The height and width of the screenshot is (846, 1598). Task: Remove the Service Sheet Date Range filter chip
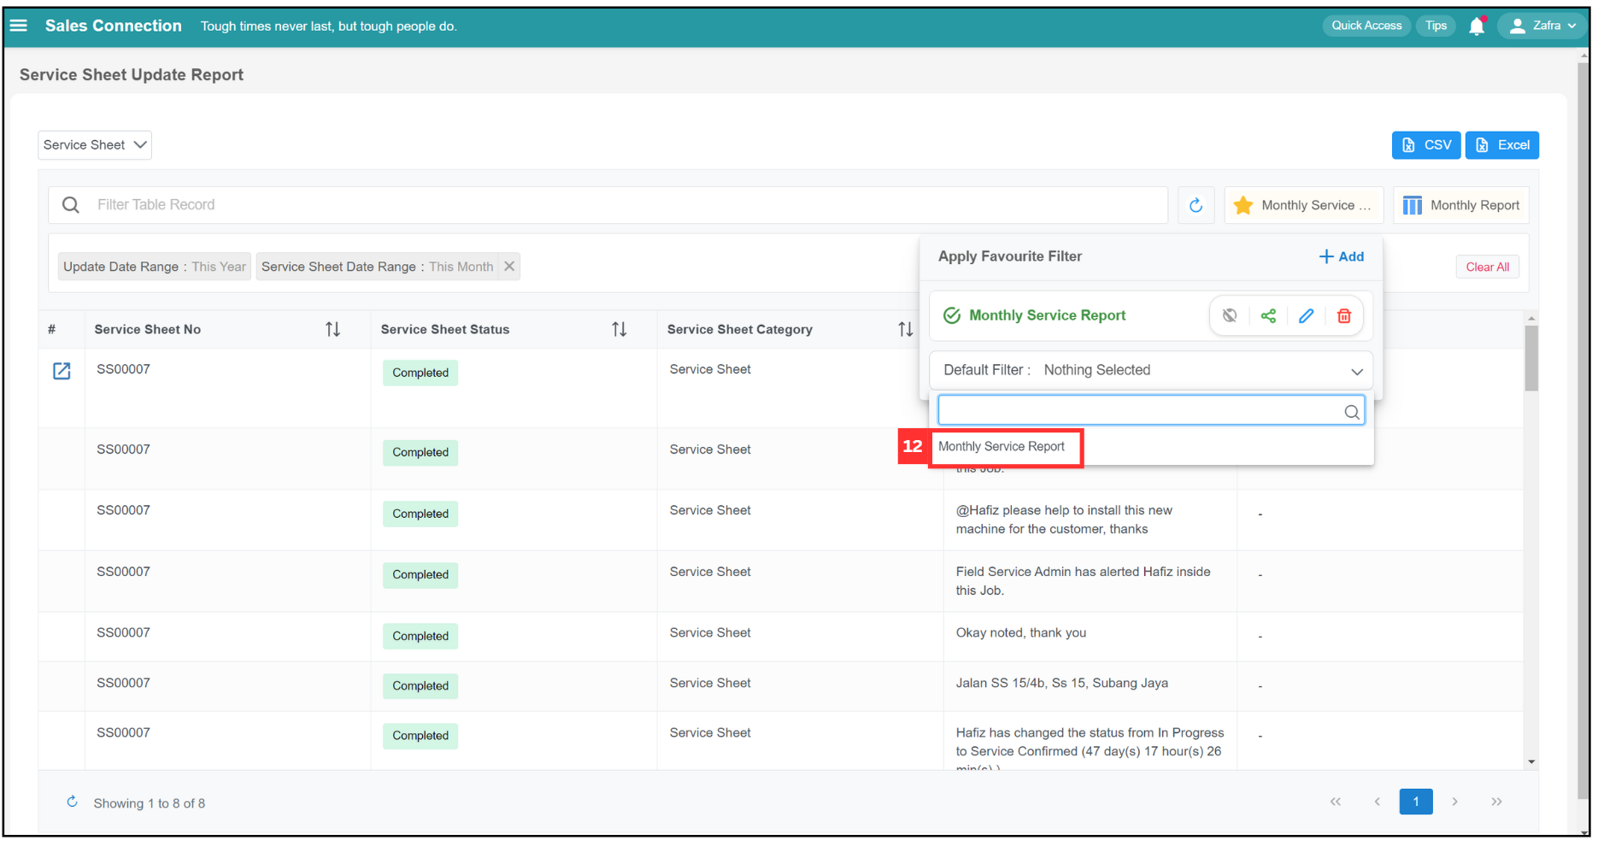click(x=509, y=267)
